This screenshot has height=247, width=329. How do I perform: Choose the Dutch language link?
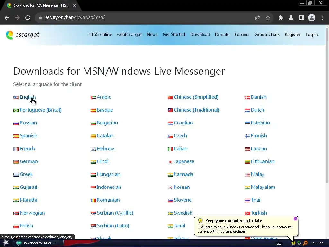point(257,110)
